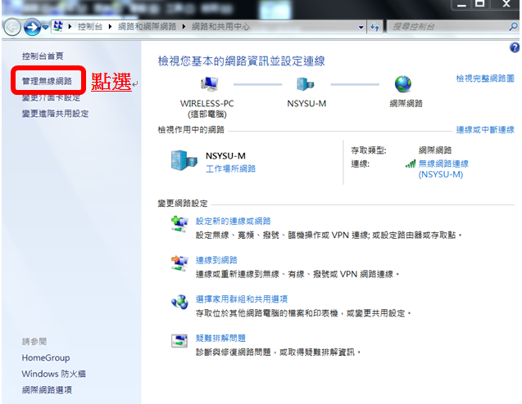Click the large NSYSU-M active network icon
Image resolution: width=522 pixels, height=404 pixels.
point(184,160)
